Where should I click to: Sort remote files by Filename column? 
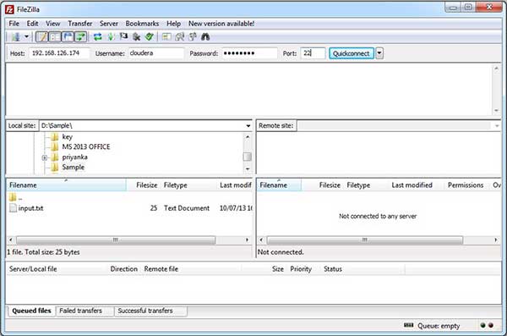point(279,185)
